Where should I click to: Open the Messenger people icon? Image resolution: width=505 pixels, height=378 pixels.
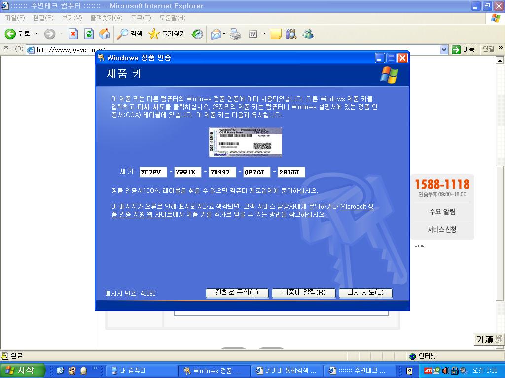tap(308, 34)
